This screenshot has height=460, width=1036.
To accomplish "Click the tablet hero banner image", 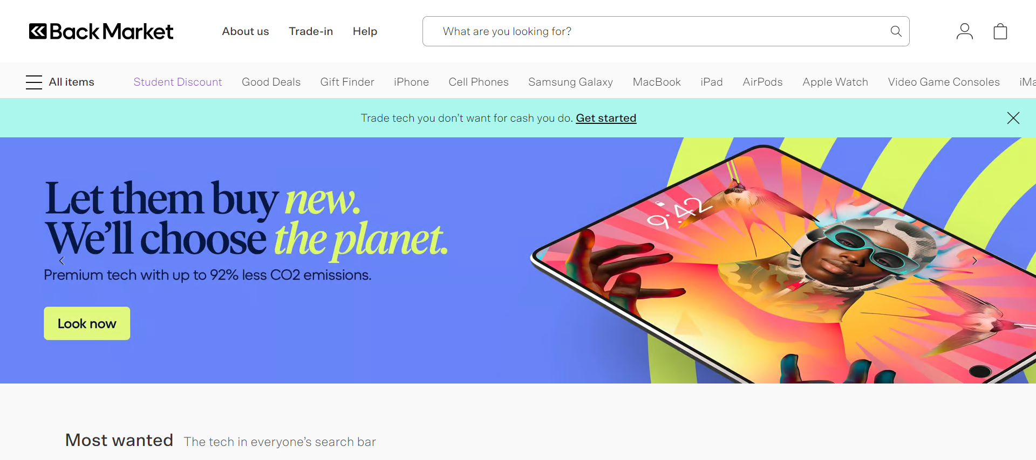I will (x=782, y=264).
